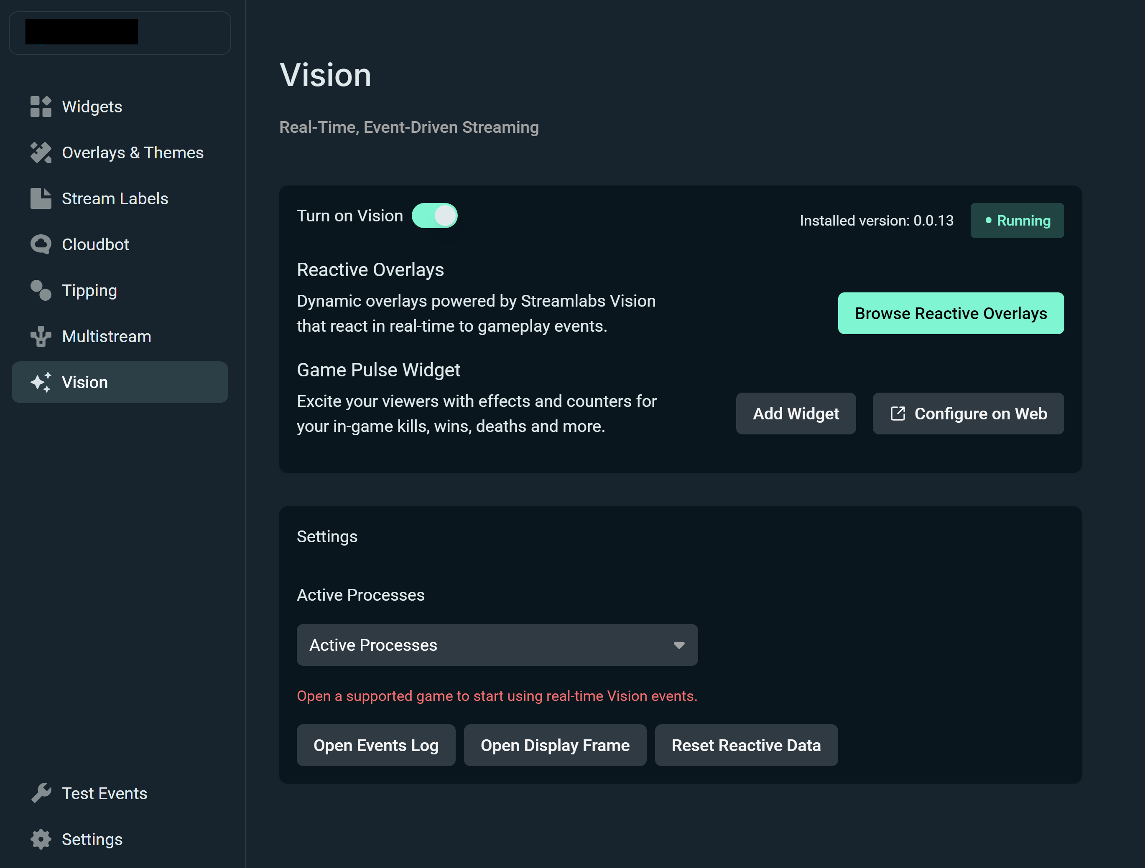Click Browse Reactive Overlays button

[951, 313]
